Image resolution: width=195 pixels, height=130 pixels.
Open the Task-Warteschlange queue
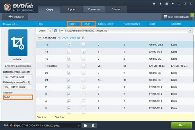click(177, 17)
